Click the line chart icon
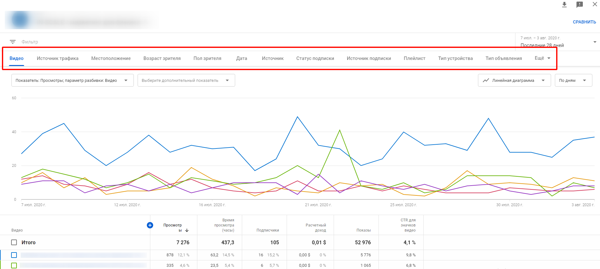The width and height of the screenshot is (600, 269). point(486,80)
